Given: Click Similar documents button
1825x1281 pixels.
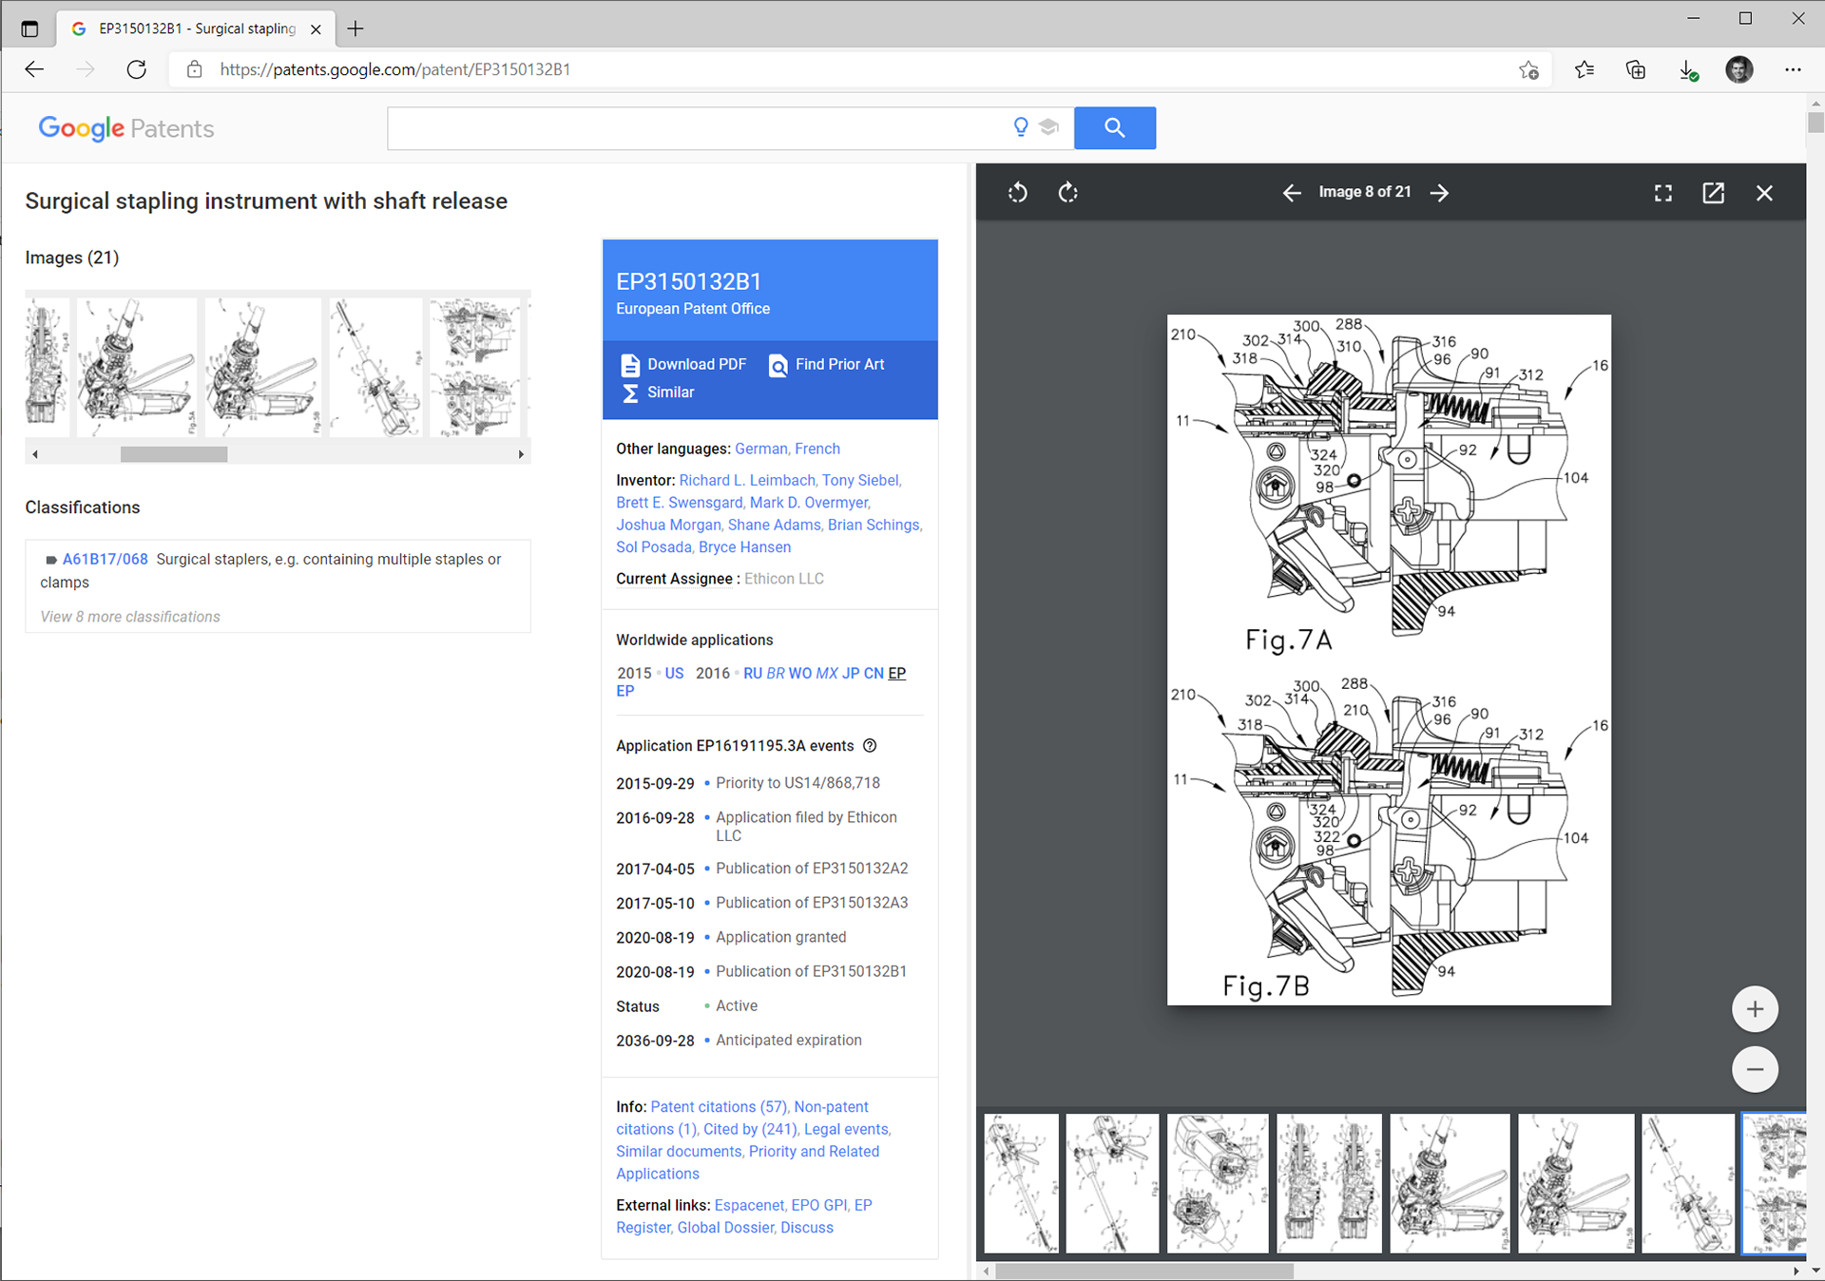Looking at the screenshot, I should pyautogui.click(x=658, y=392).
